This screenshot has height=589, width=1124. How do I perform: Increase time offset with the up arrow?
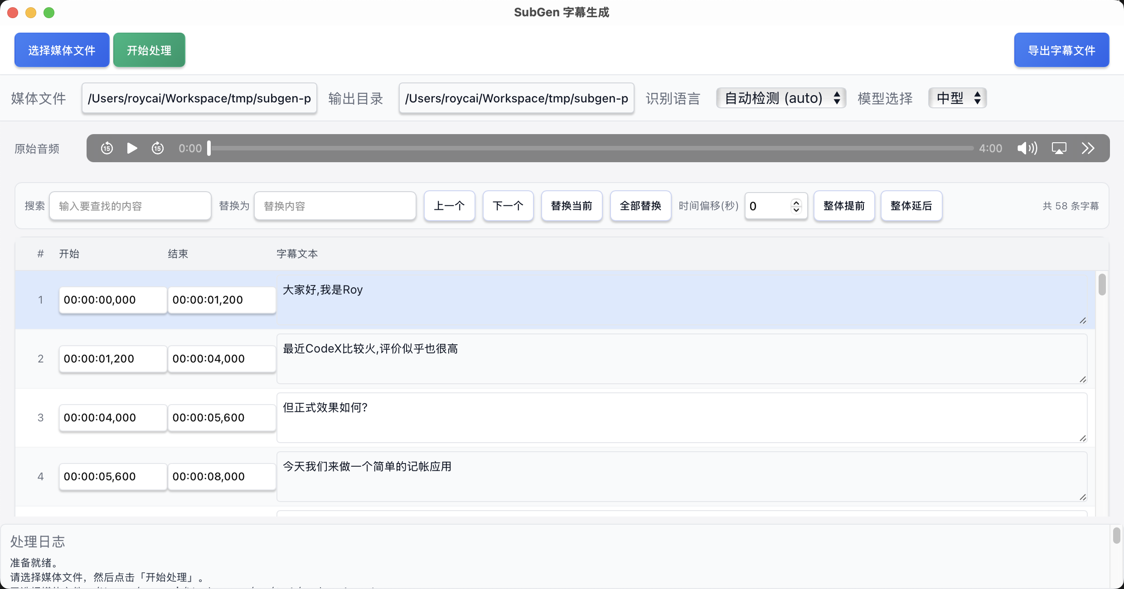pyautogui.click(x=796, y=202)
